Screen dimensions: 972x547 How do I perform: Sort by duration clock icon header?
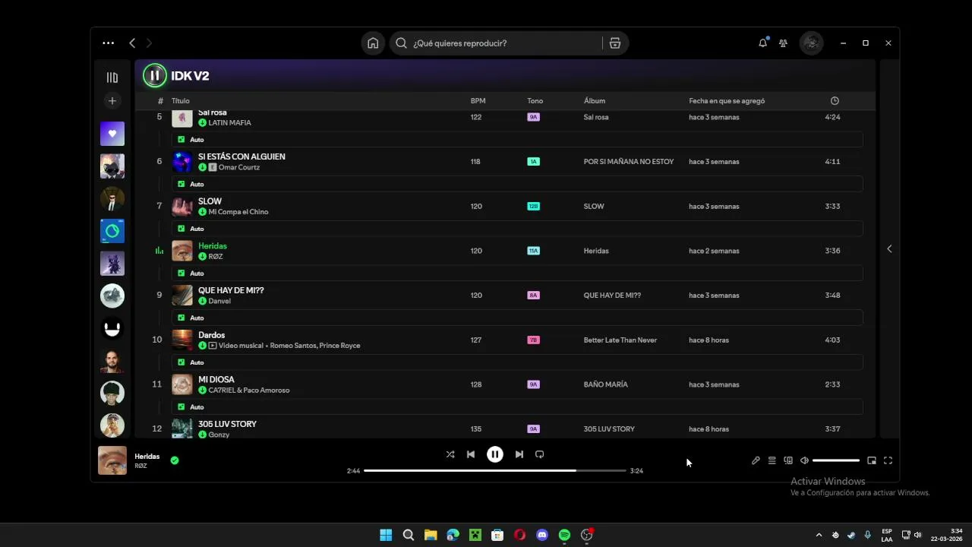(835, 101)
